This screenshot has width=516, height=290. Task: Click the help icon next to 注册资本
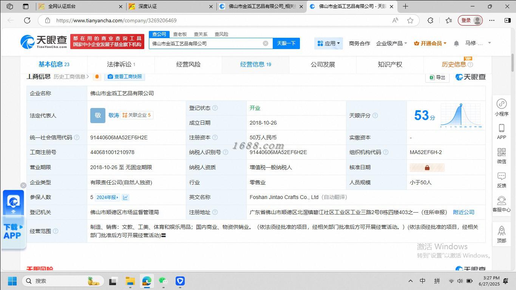(x=215, y=137)
